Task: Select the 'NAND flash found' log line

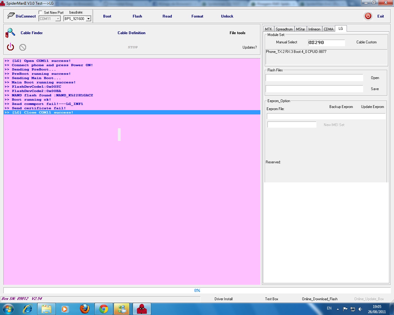Action: click(x=132, y=95)
